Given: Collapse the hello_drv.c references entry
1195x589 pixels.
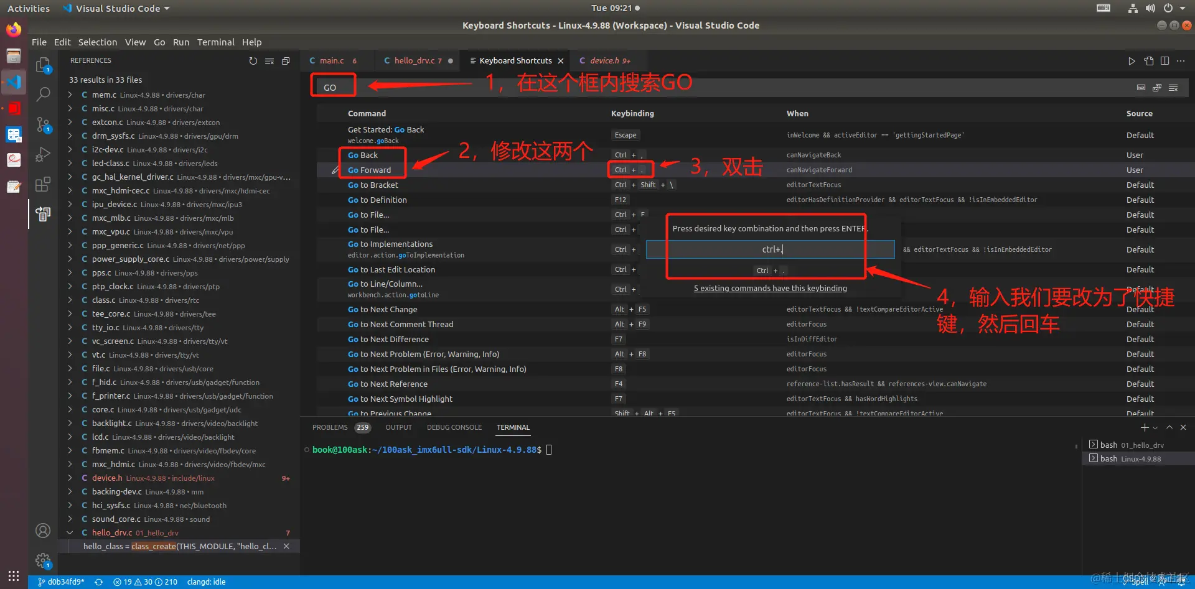Looking at the screenshot, I should click(x=70, y=533).
